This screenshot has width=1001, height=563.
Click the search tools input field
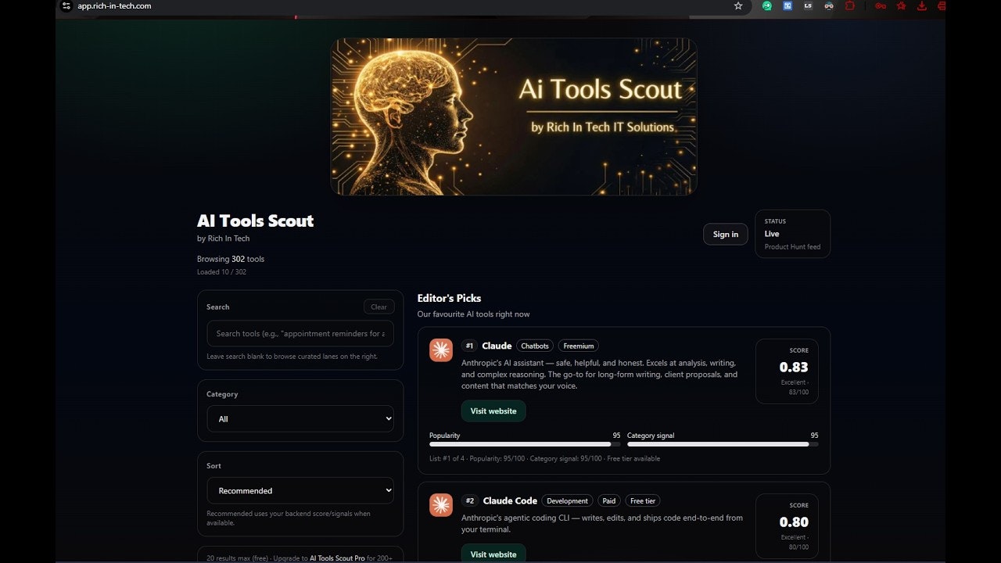[300, 333]
